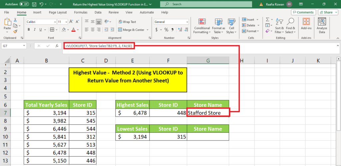Click the Increase Font Size icon
Image resolution: width=341 pixels, height=166 pixels.
pos(71,22)
